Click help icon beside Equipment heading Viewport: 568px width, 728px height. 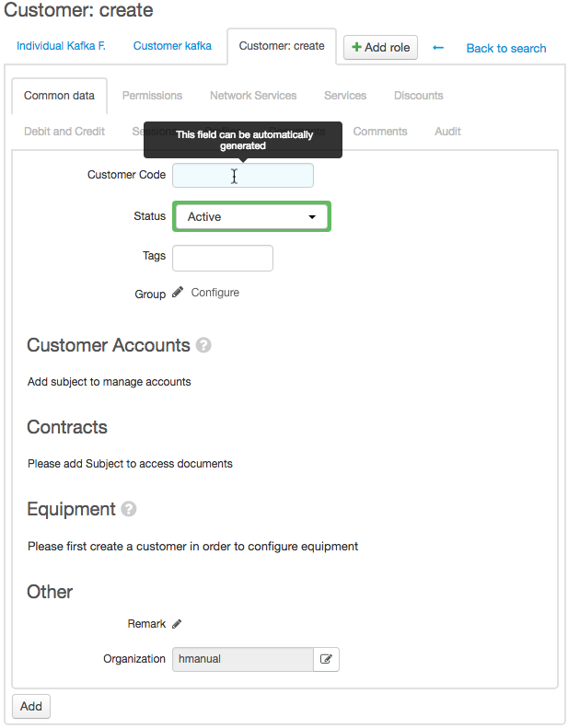click(x=129, y=509)
